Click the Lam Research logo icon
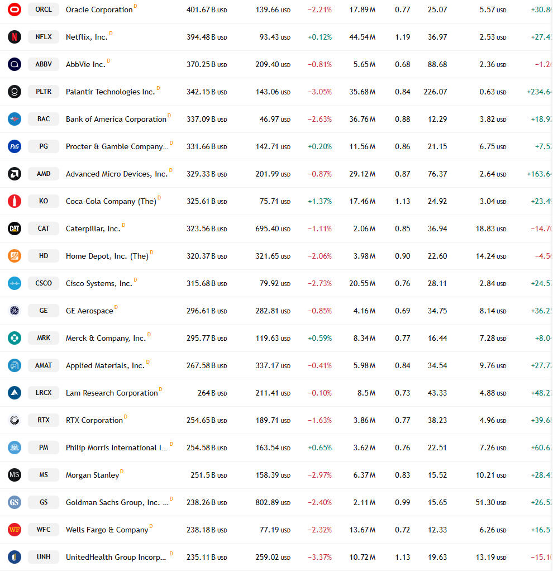 (x=15, y=393)
